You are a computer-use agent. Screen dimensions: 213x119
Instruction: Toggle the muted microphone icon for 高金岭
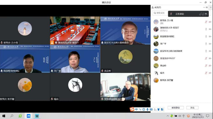(206, 66)
